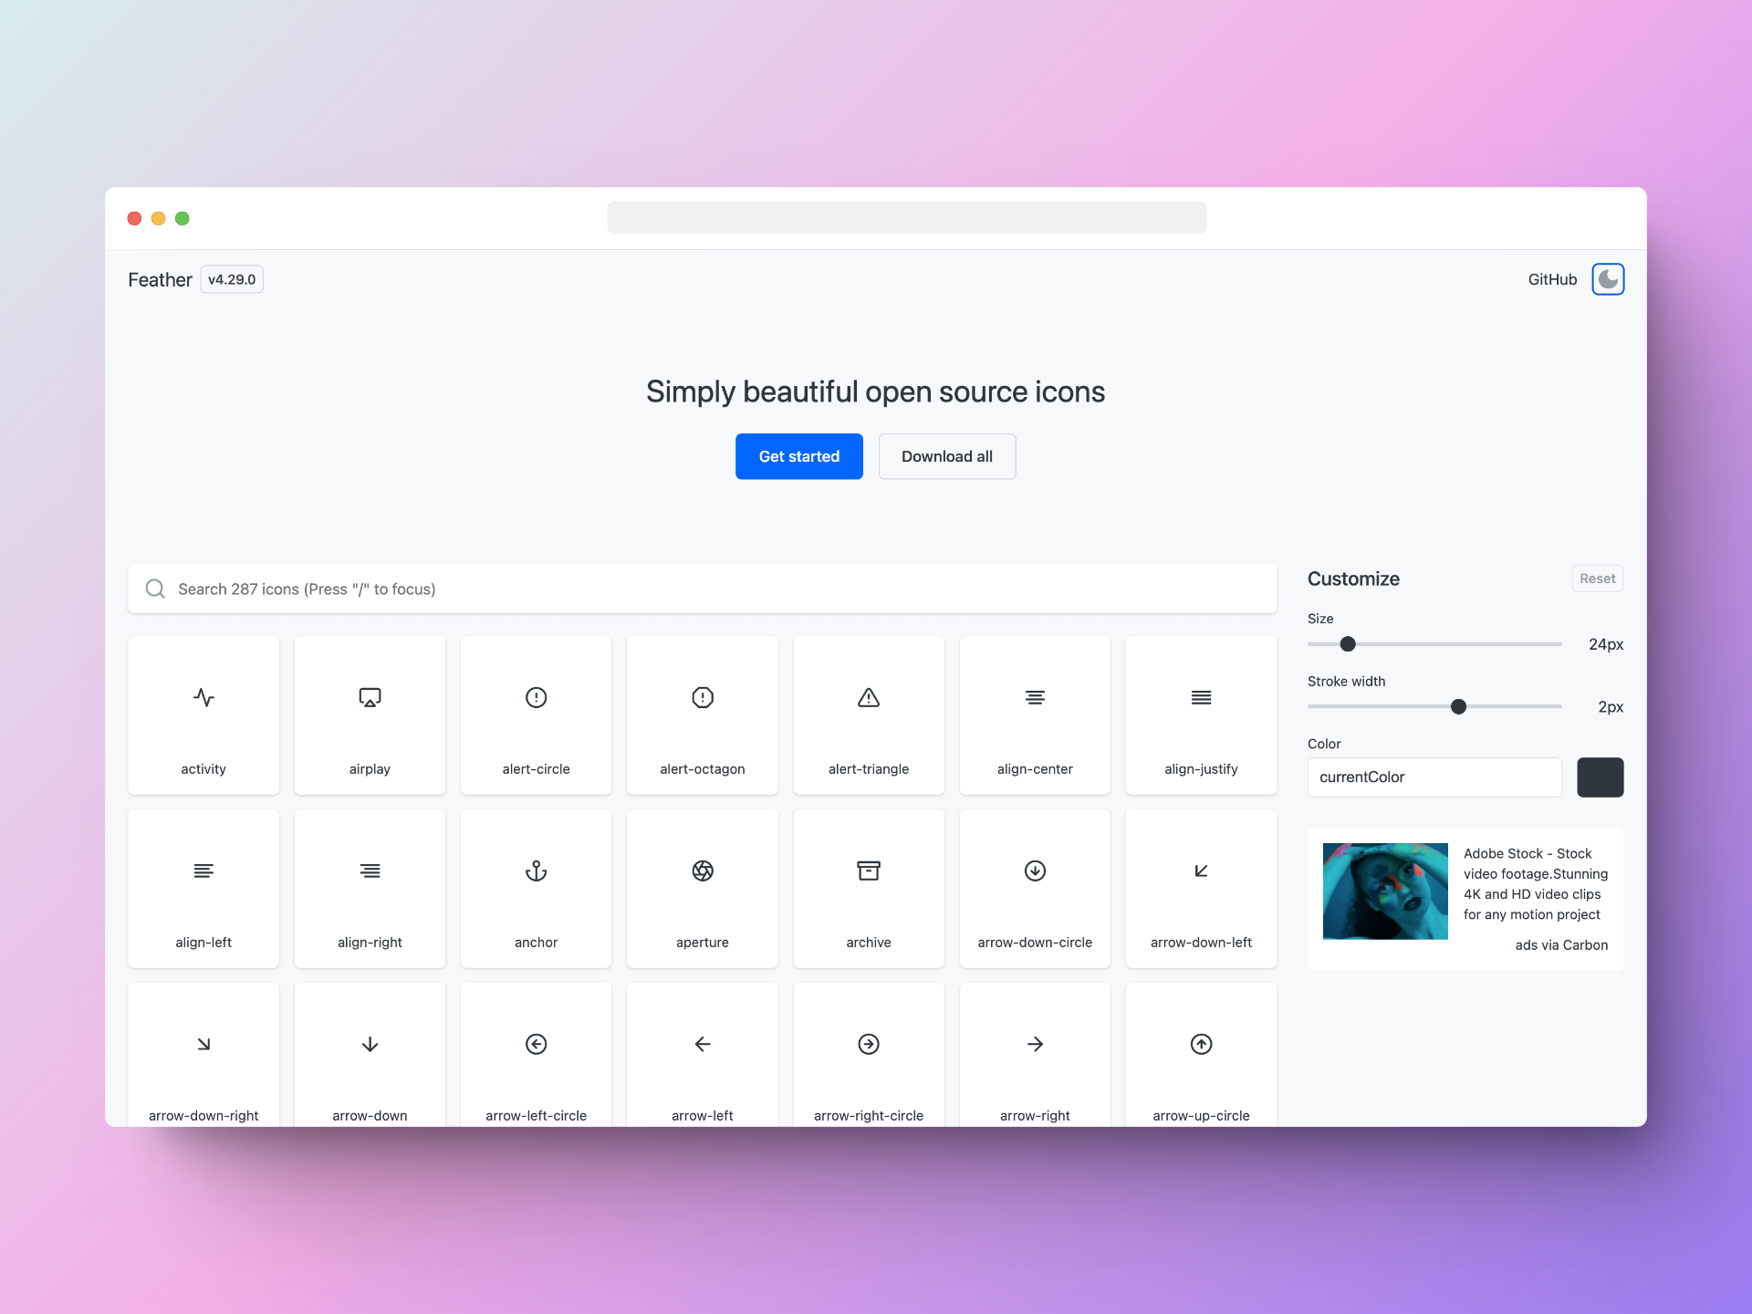Adjust the Size slider
The width and height of the screenshot is (1752, 1314).
tap(1346, 643)
